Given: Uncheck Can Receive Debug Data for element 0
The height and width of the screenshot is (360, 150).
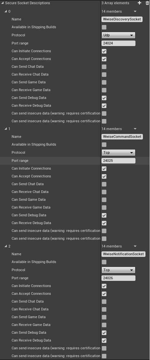Looking at the screenshot, I should pos(104,106).
